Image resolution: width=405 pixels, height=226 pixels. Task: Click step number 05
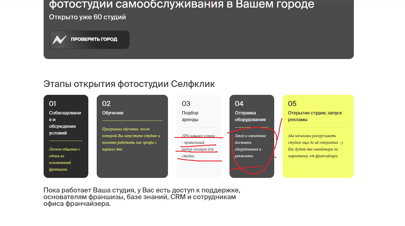[292, 104]
